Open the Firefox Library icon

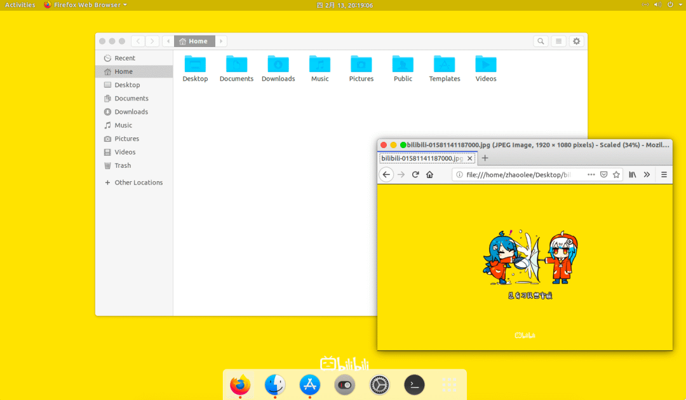tap(633, 174)
